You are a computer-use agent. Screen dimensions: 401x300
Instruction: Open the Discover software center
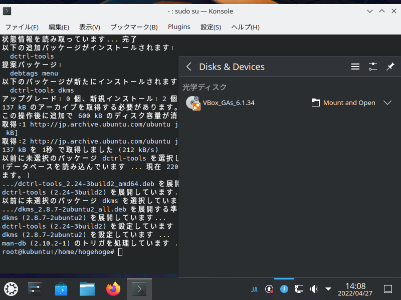pyautogui.click(x=61, y=289)
